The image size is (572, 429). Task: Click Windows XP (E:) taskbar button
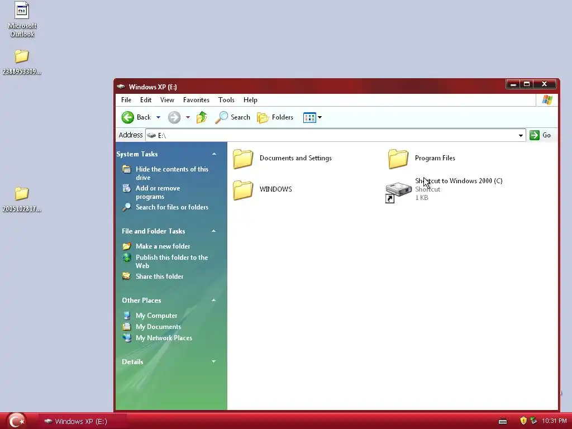[82, 421]
